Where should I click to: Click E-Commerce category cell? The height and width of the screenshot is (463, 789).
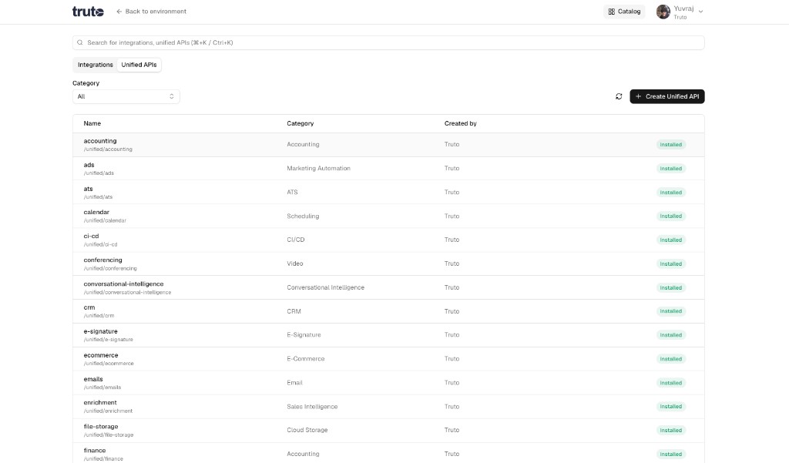[306, 359]
